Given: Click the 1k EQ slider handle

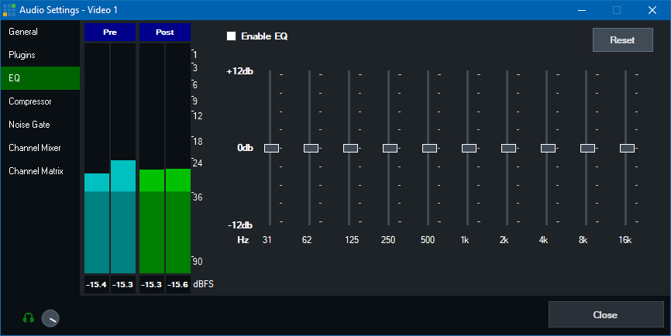Looking at the screenshot, I should click(x=469, y=148).
